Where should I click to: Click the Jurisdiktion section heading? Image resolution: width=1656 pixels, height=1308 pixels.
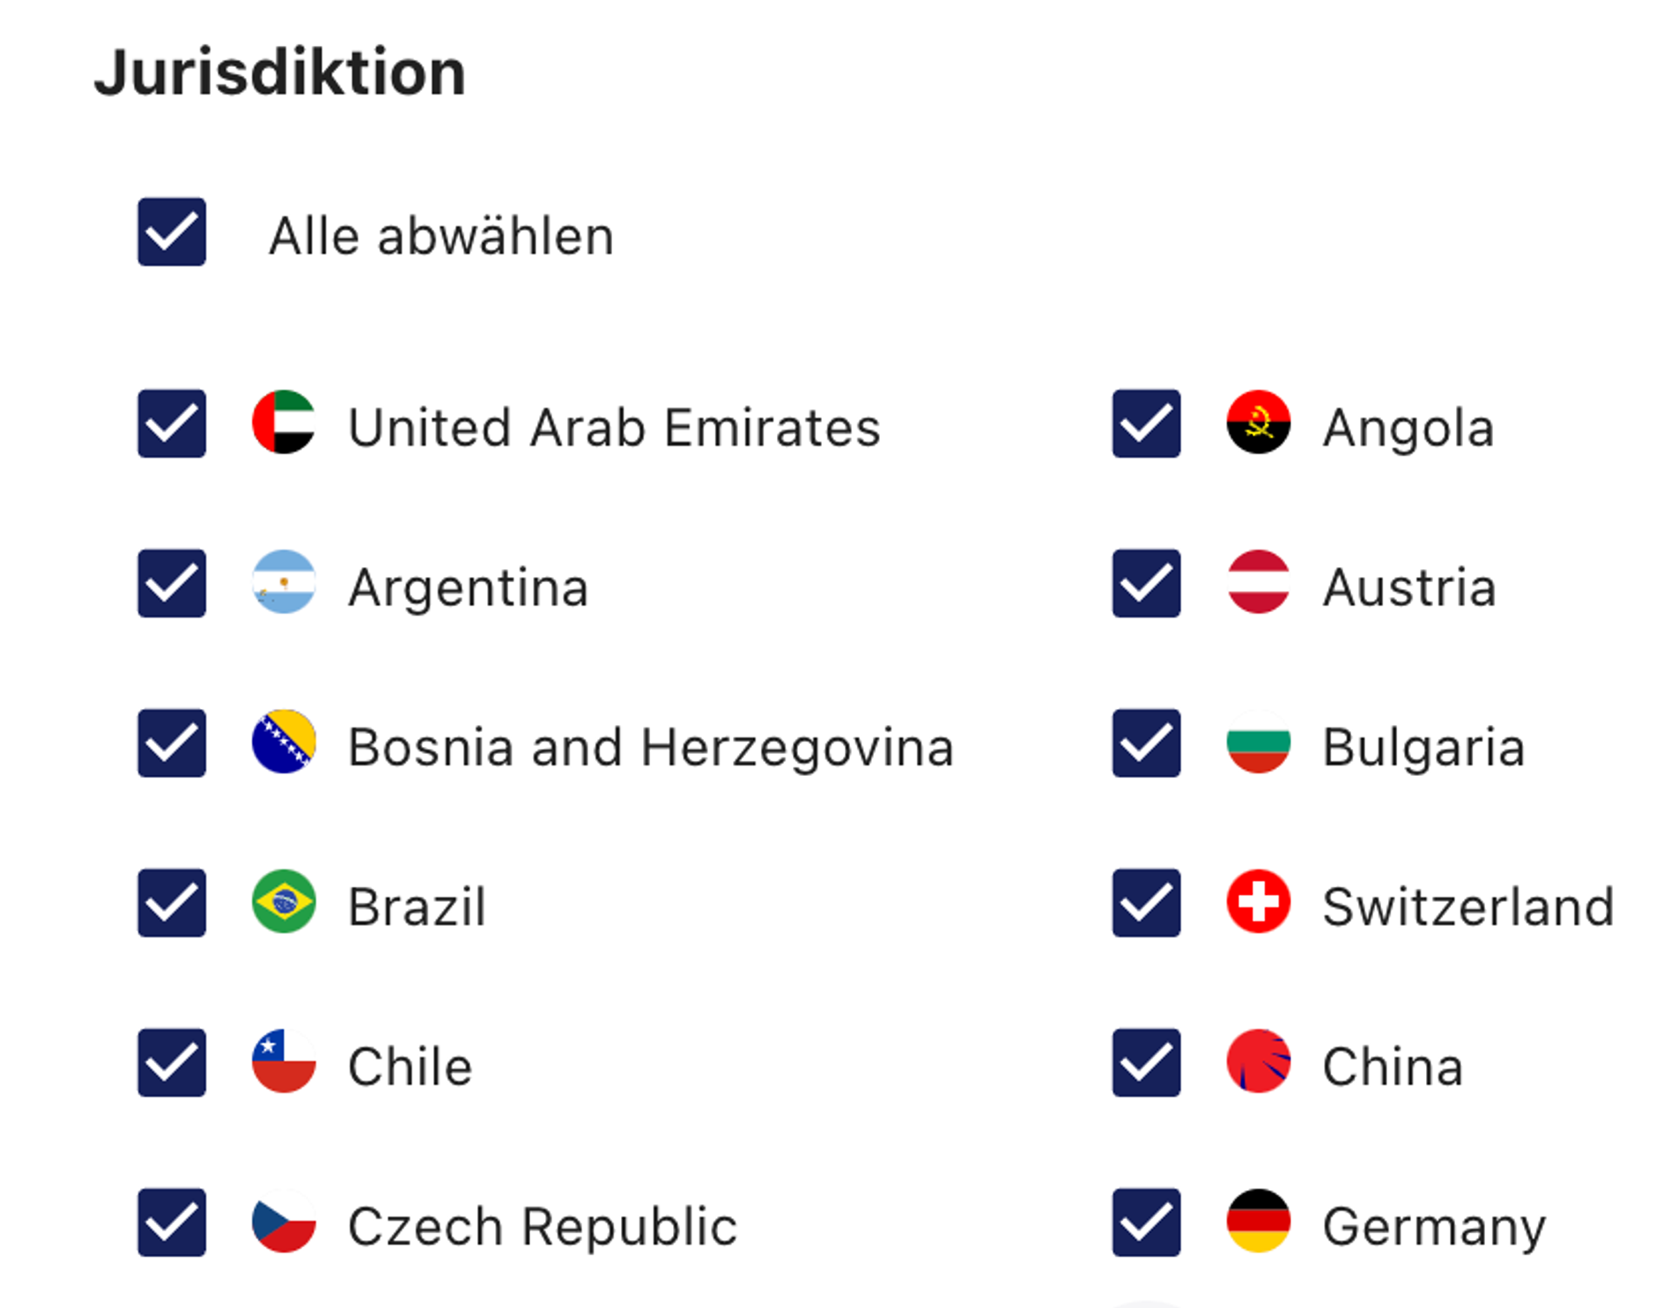coord(280,72)
